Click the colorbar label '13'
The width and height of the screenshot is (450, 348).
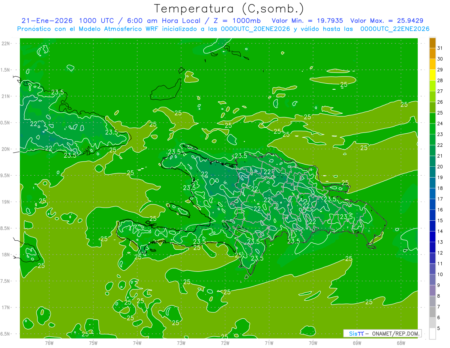tap(440, 242)
